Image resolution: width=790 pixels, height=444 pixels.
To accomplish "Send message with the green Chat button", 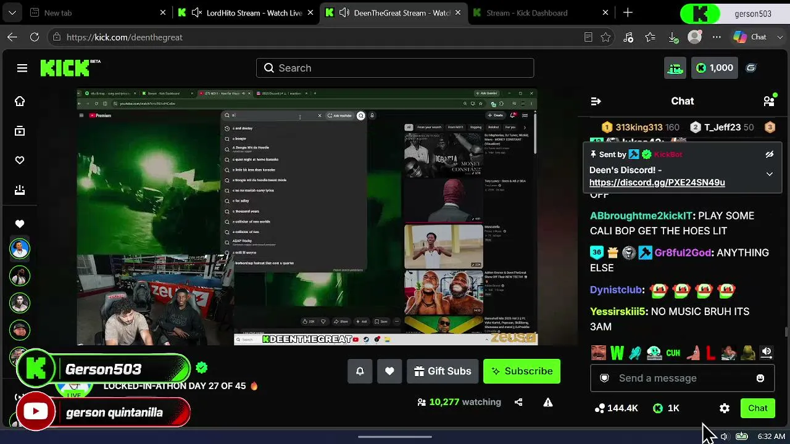I will coord(758,408).
